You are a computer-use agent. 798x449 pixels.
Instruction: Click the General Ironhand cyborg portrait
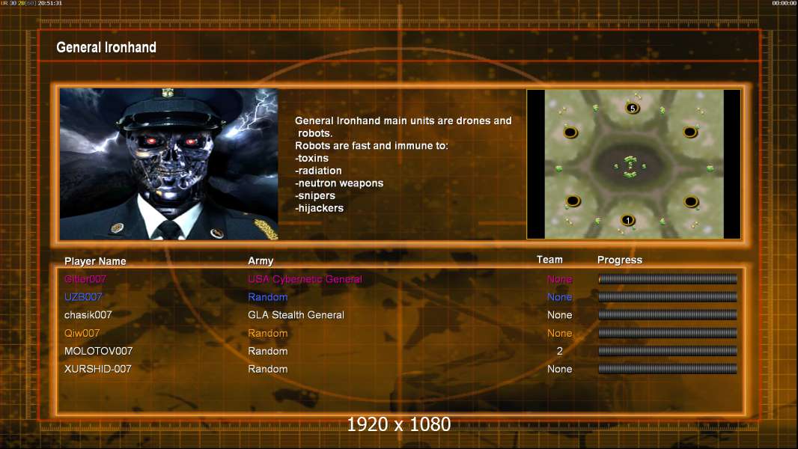[169, 164]
